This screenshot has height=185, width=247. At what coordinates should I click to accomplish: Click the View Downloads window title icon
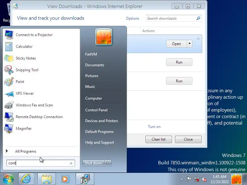(15, 6)
